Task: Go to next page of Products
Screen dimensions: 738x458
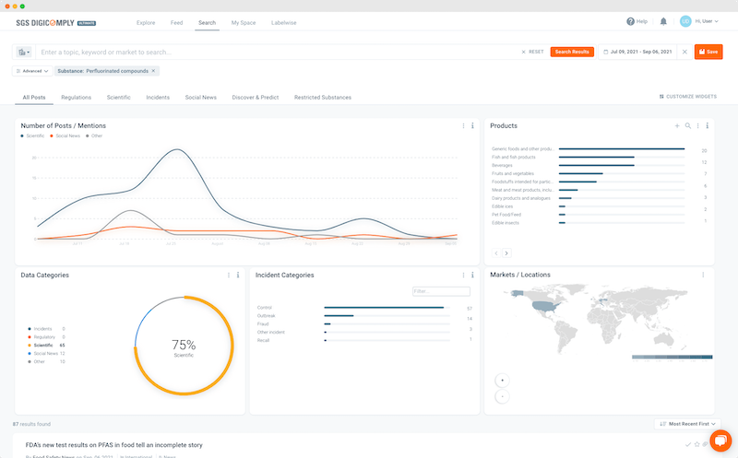Action: point(506,253)
